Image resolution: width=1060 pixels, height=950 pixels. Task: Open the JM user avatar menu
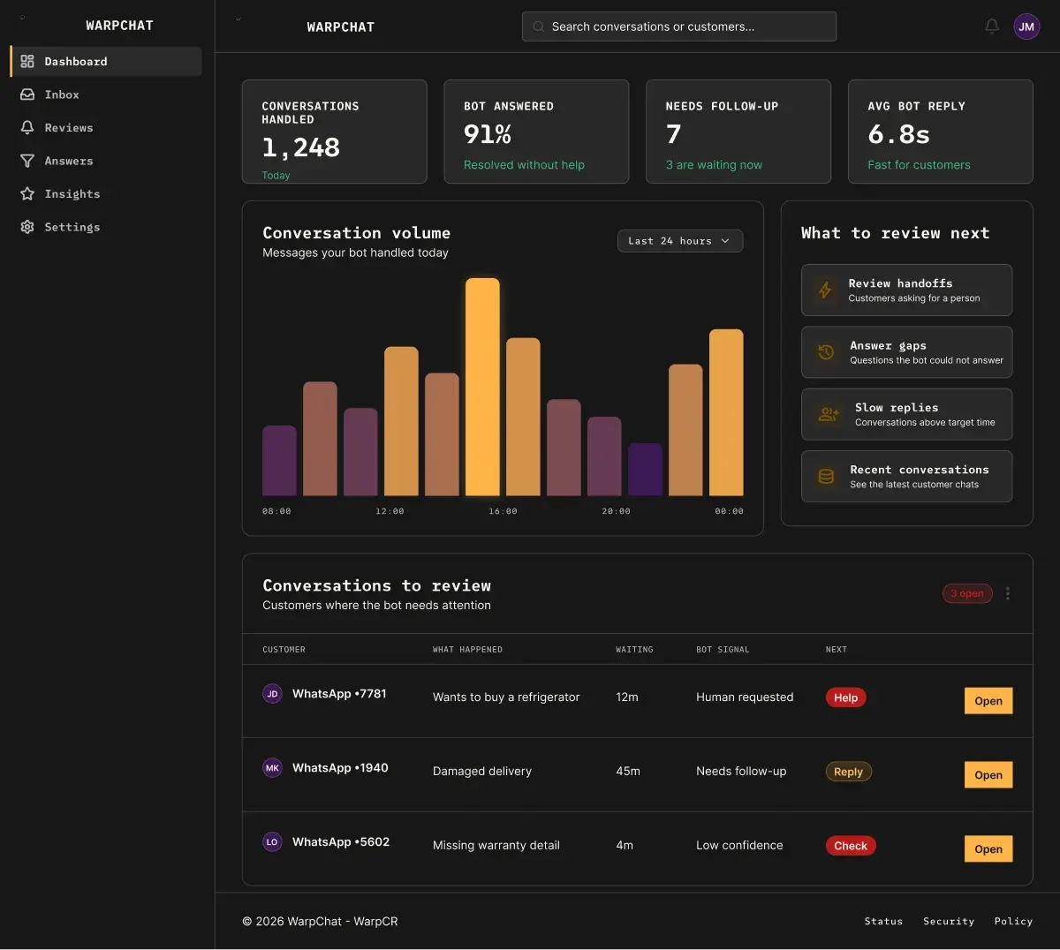click(1026, 26)
